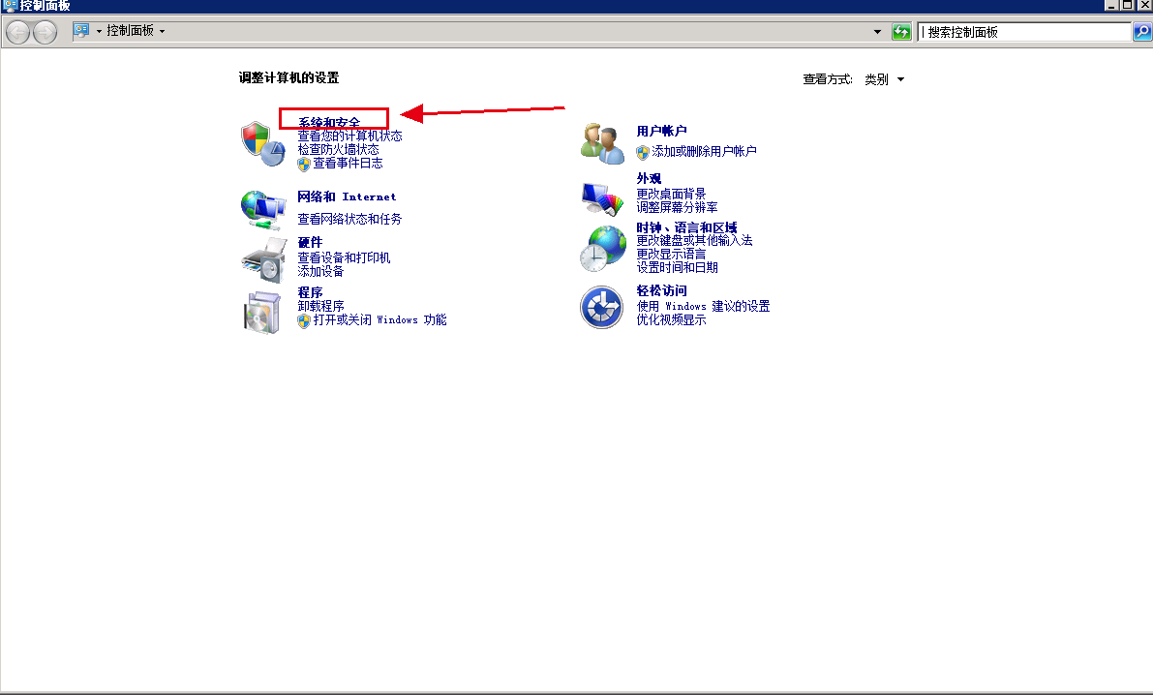This screenshot has width=1153, height=695.
Task: Click the 轻松访问 accessibility icon
Action: coord(601,308)
